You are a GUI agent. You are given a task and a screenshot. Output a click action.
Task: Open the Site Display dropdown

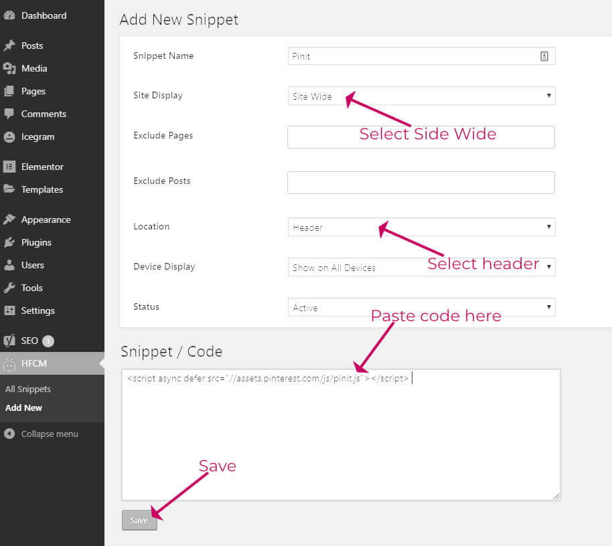422,96
